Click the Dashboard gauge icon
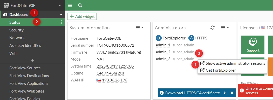The height and width of the screenshot is (100, 273). click(x=5, y=14)
